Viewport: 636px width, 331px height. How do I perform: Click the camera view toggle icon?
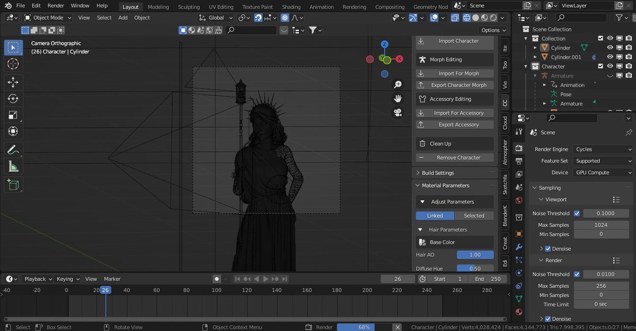(x=397, y=113)
